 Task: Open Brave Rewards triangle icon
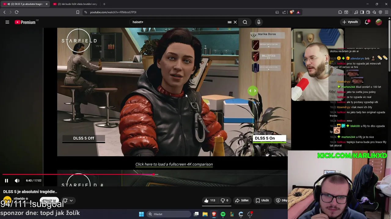(298, 12)
